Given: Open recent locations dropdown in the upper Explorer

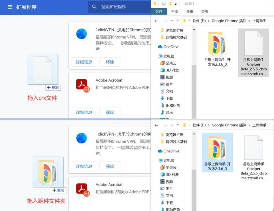Looking at the screenshot, I should tap(172, 21).
